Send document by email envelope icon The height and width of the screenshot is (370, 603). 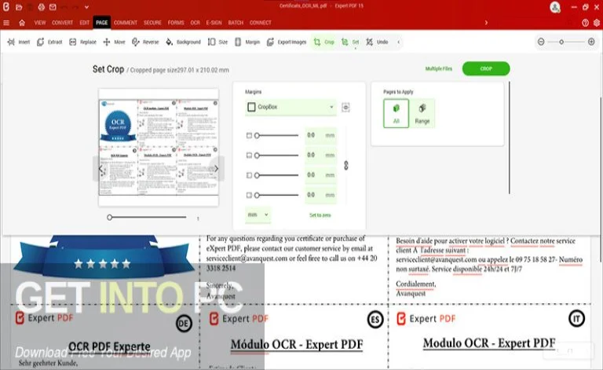coord(53,7)
